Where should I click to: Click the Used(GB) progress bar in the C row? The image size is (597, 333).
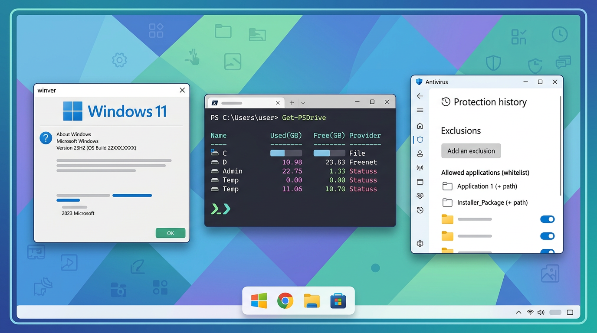point(286,153)
